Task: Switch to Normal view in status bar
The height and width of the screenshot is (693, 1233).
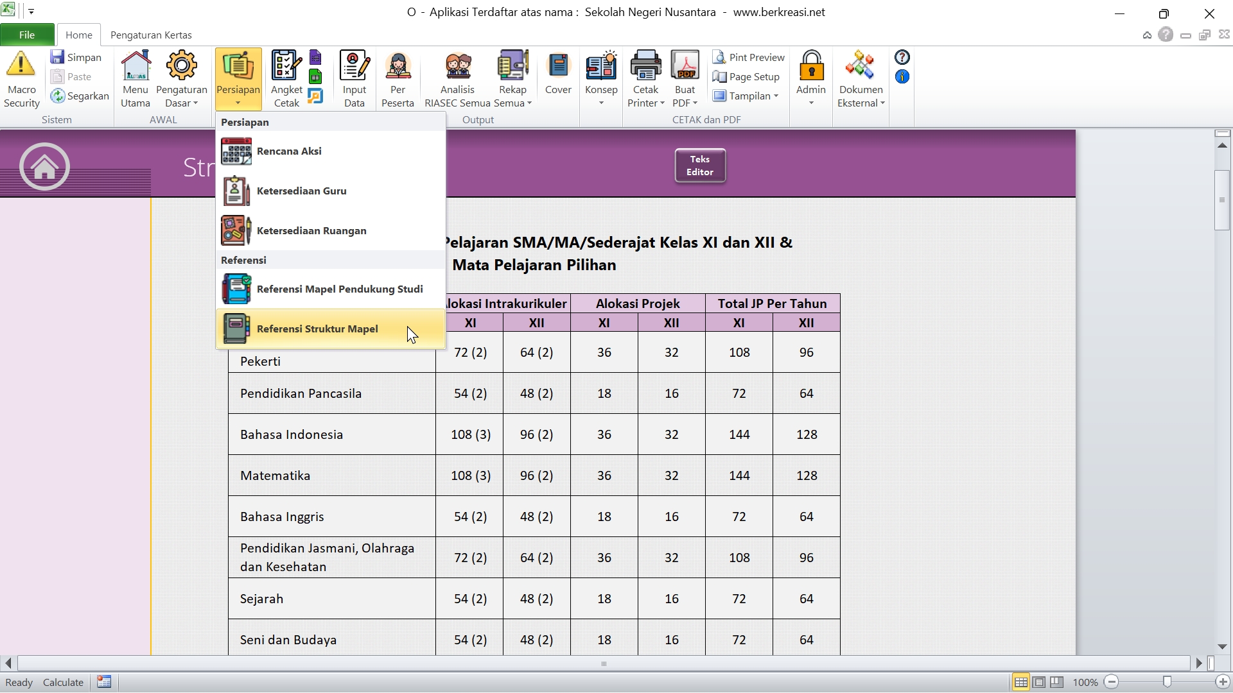Action: pos(1020,682)
